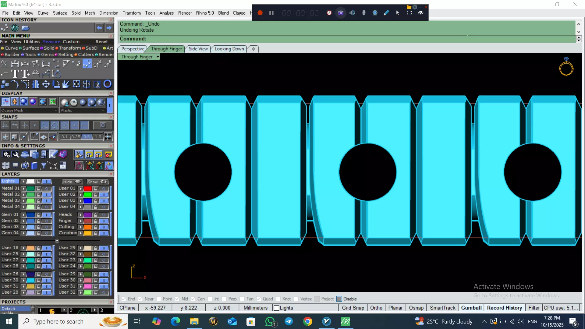The height and width of the screenshot is (329, 585).
Task: Open the Plastic material dropdown
Action: (x=82, y=110)
